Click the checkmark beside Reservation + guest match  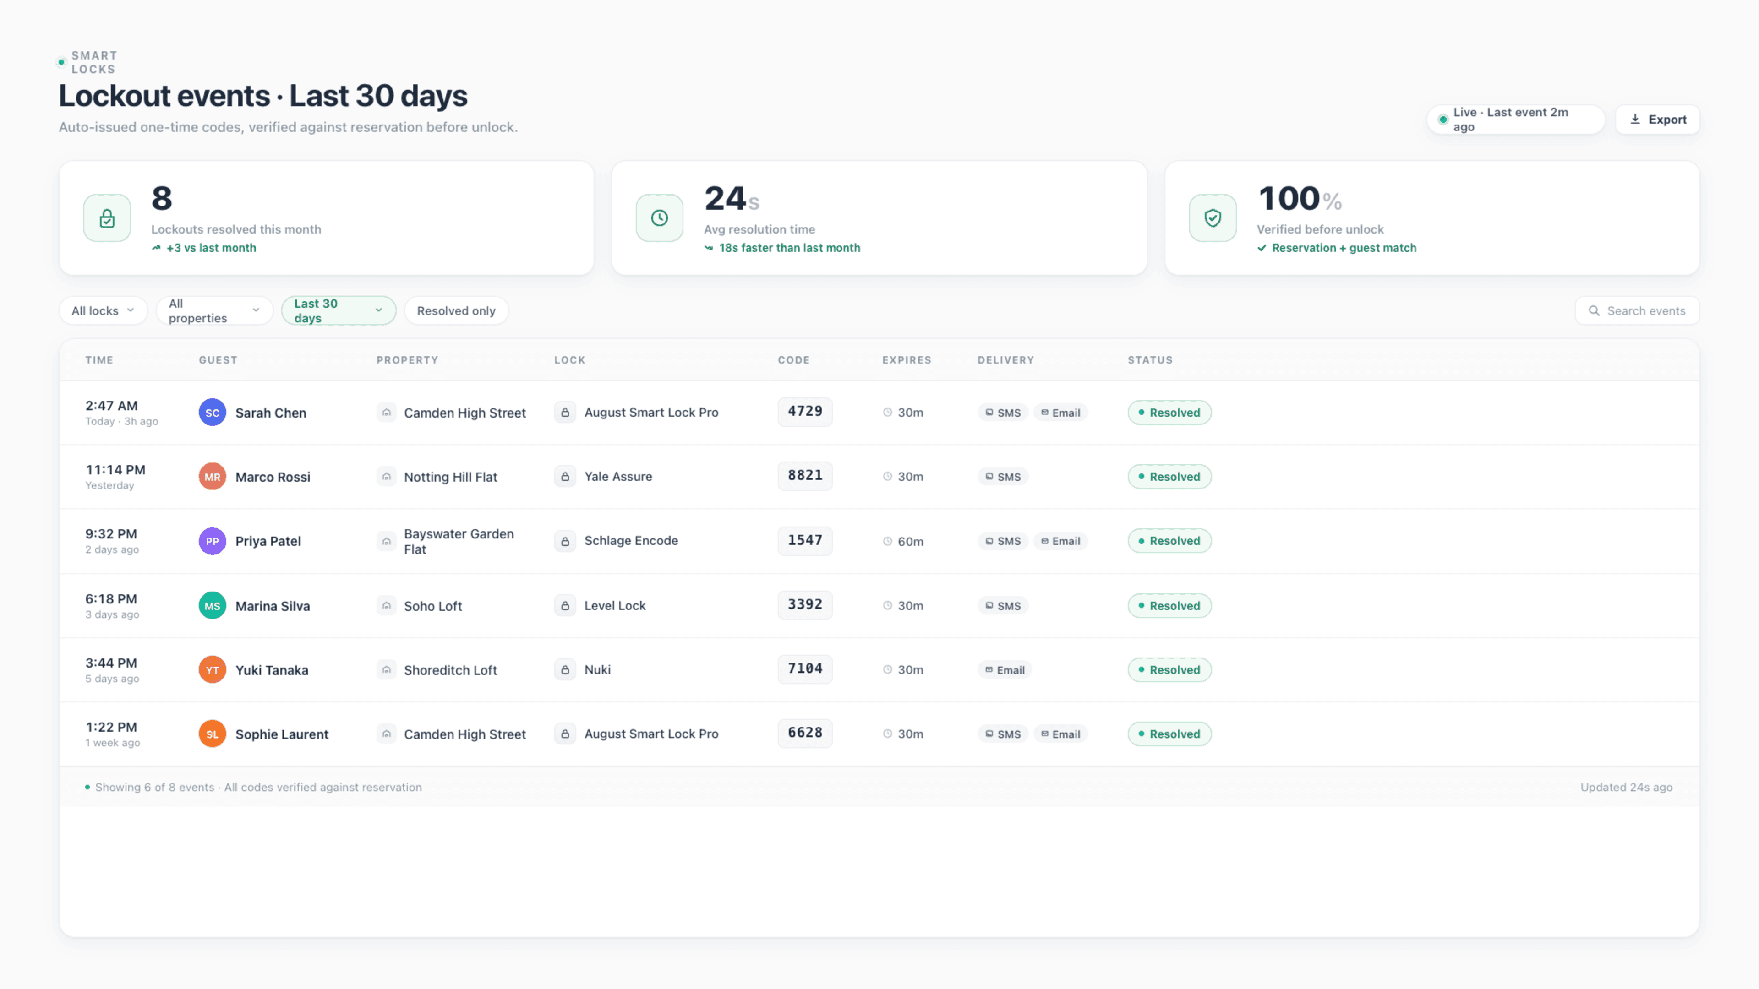point(1262,248)
